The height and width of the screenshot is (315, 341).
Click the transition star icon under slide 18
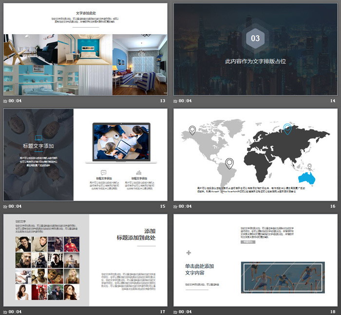[176, 312]
